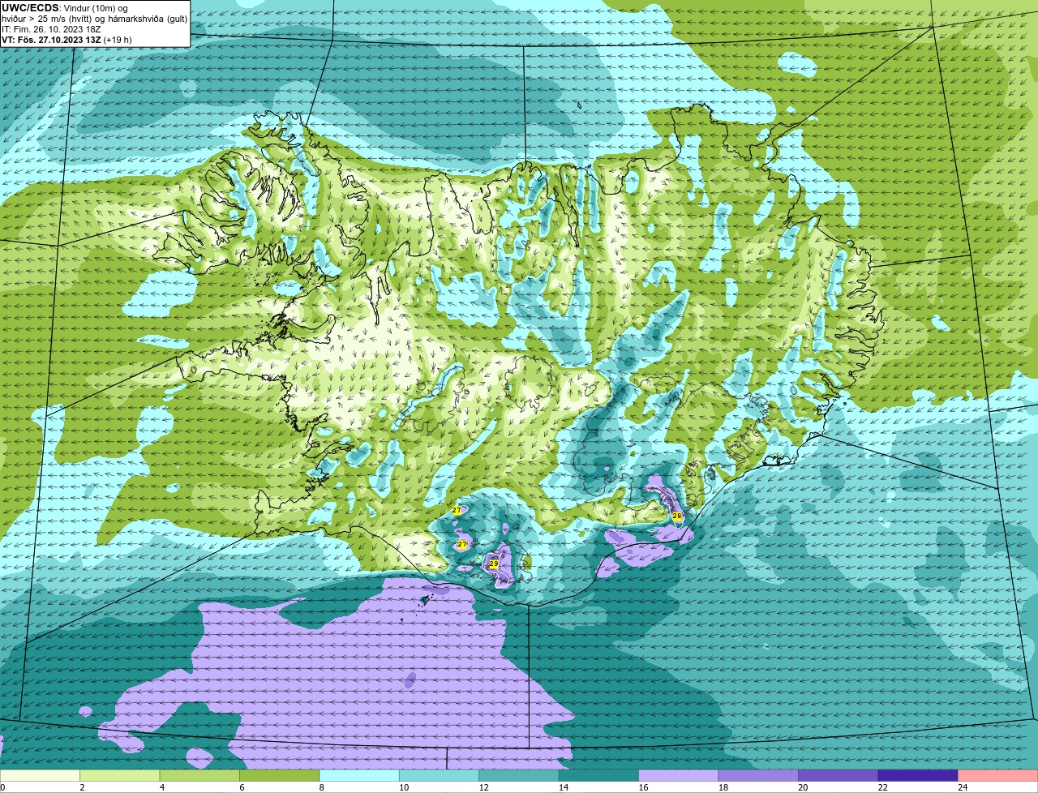Click the legend scale value 6
Image resolution: width=1038 pixels, height=793 pixels.
click(242, 787)
